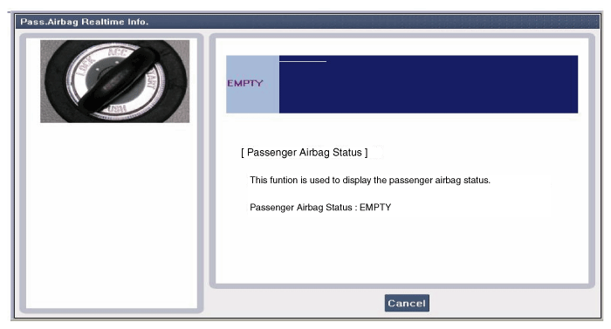This screenshot has height=329, width=611.
Task: Click the PUSH marking on the ignition switch
Action: pyautogui.click(x=116, y=109)
